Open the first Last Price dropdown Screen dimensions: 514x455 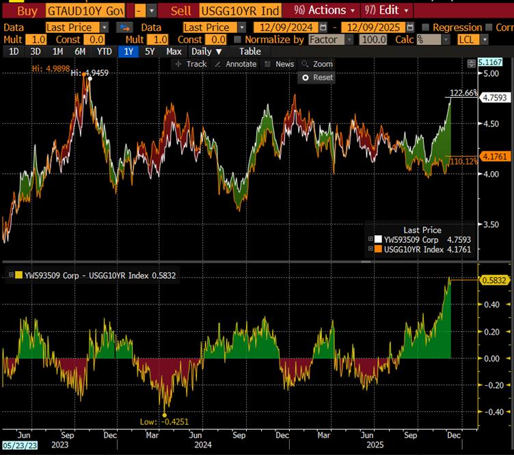[77, 27]
